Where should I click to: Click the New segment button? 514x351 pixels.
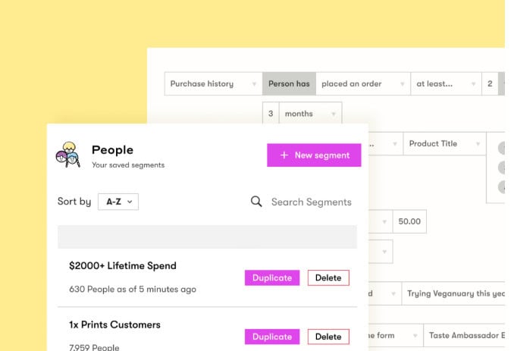pyautogui.click(x=314, y=155)
